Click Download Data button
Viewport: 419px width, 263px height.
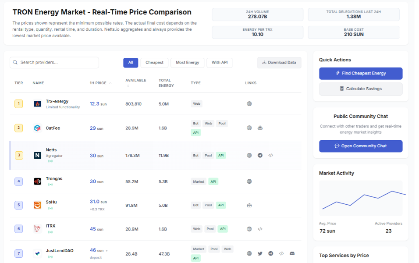coord(279,63)
